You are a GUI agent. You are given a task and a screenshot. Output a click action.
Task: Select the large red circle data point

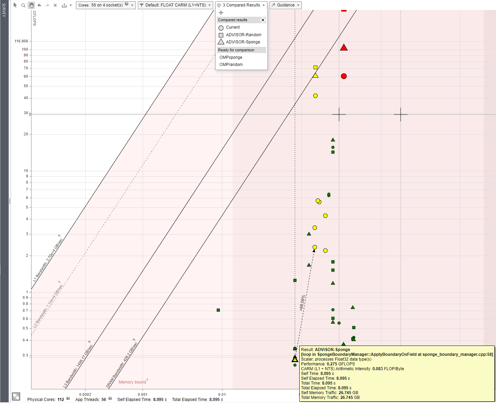(344, 76)
